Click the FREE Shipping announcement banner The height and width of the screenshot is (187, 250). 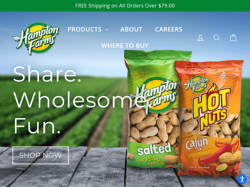click(125, 6)
